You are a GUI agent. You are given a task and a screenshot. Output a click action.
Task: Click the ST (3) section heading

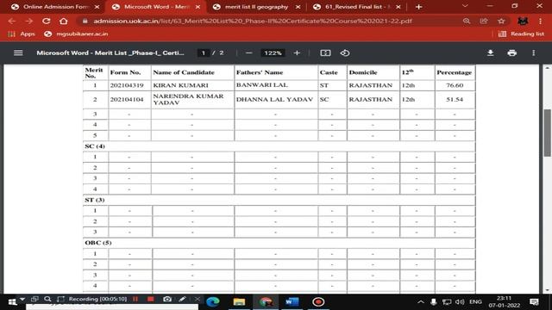[95, 200]
